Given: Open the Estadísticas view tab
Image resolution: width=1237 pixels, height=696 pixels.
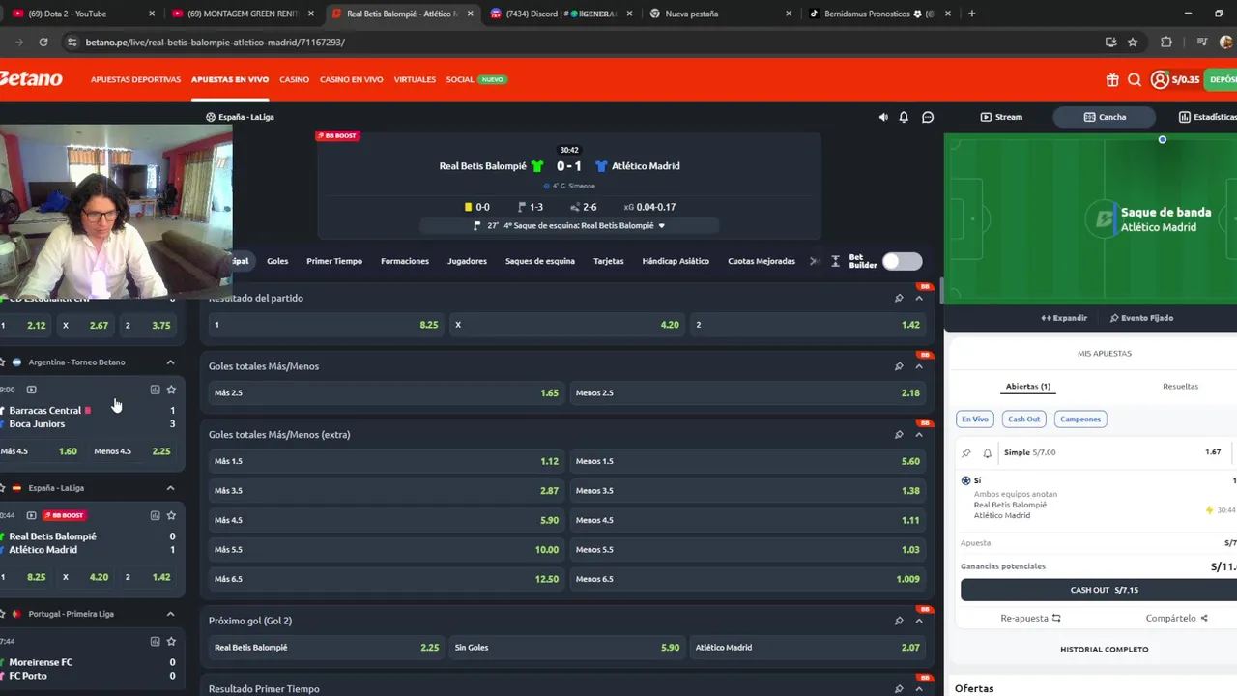Looking at the screenshot, I should click(1206, 117).
